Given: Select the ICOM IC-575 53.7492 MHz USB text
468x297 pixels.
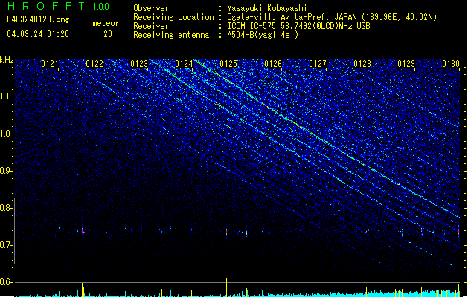Looking at the screenshot, I should point(299,26).
